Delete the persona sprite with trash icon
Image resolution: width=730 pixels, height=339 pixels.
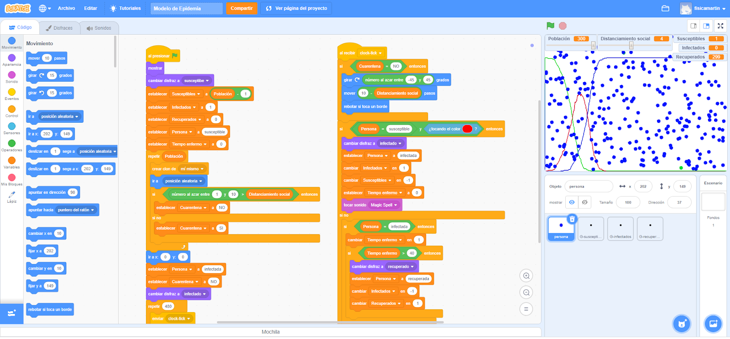[x=572, y=219]
